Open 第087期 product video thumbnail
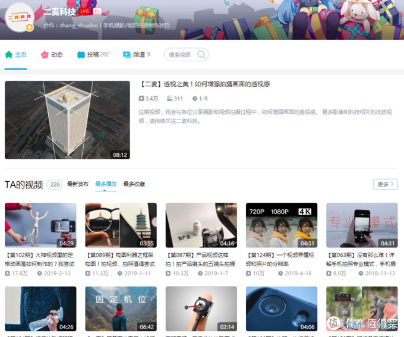This screenshot has height=337, width=404. [x=201, y=225]
